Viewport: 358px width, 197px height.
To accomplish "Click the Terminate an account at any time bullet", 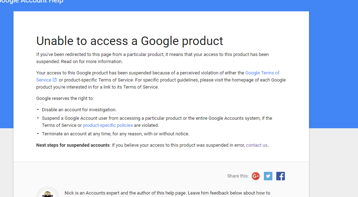I will pyautogui.click(x=115, y=134).
